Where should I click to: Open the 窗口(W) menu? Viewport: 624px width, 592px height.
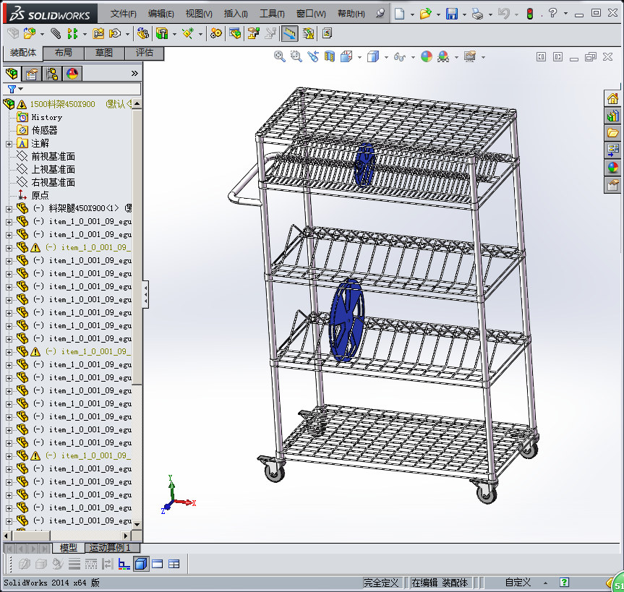pos(311,14)
